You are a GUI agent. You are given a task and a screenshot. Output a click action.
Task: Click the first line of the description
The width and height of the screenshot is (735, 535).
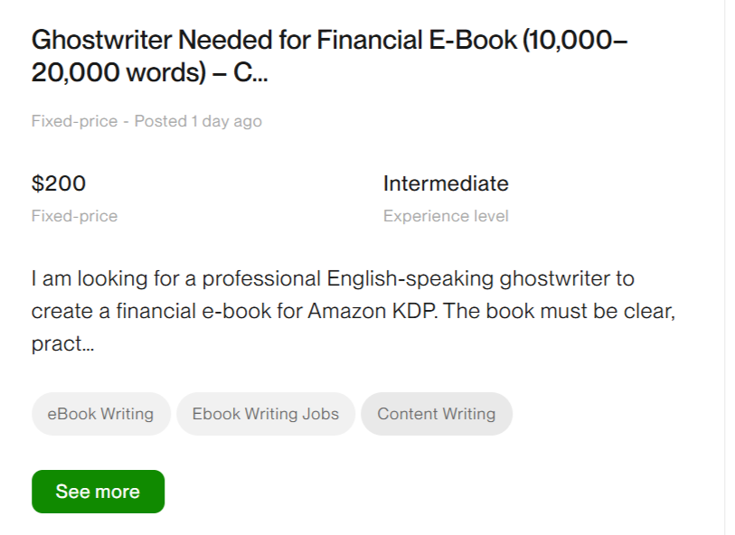tap(332, 278)
